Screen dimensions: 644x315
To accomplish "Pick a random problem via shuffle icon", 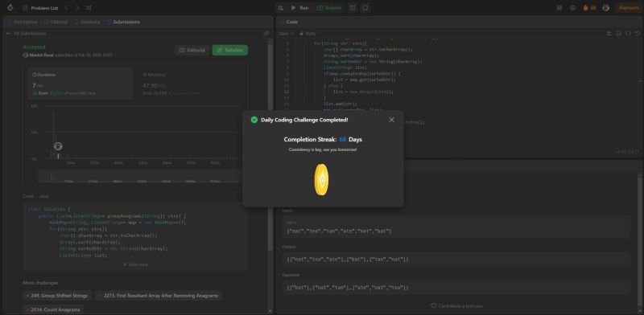I will (89, 8).
